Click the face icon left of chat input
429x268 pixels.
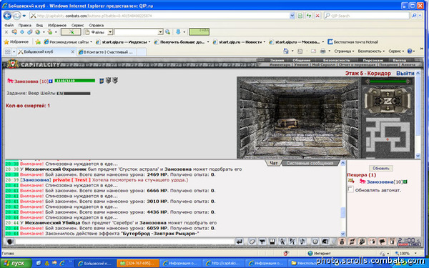pyautogui.click(x=10, y=242)
